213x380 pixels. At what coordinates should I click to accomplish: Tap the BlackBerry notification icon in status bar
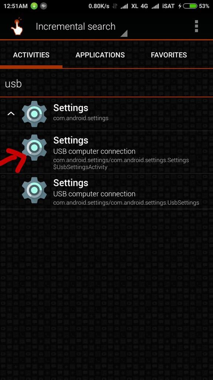coord(44,6)
